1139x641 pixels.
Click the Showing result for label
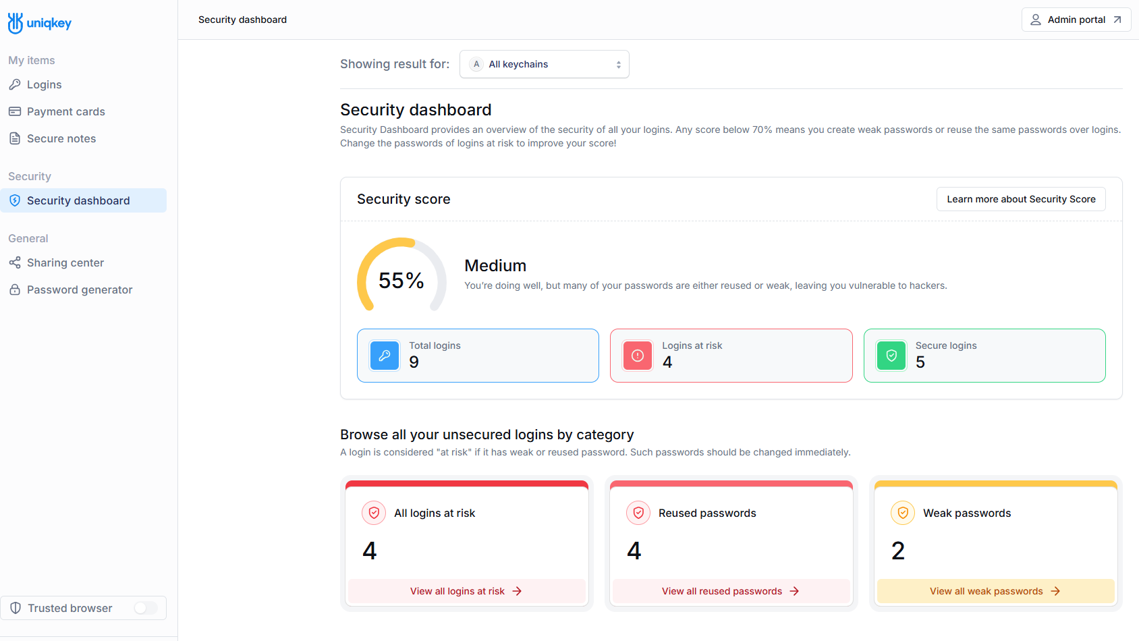point(395,64)
